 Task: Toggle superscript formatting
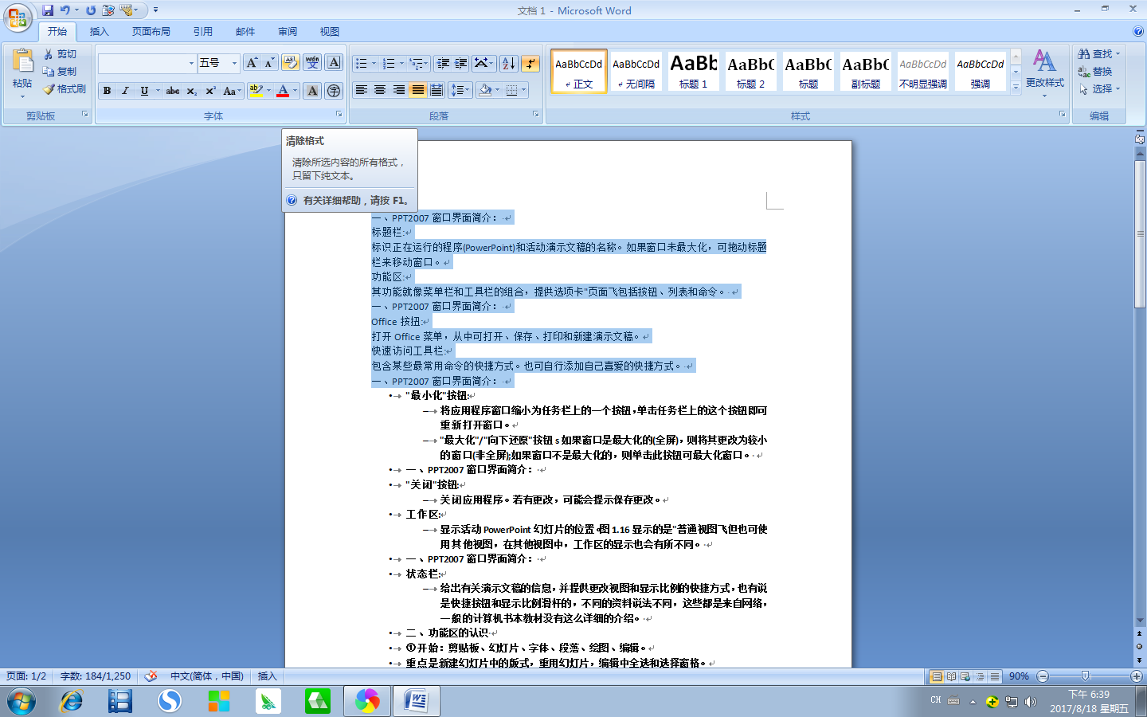[x=210, y=91]
